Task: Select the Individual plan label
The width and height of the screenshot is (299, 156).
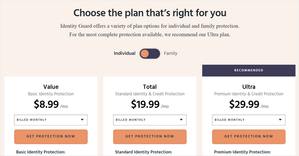Action: 125,54
